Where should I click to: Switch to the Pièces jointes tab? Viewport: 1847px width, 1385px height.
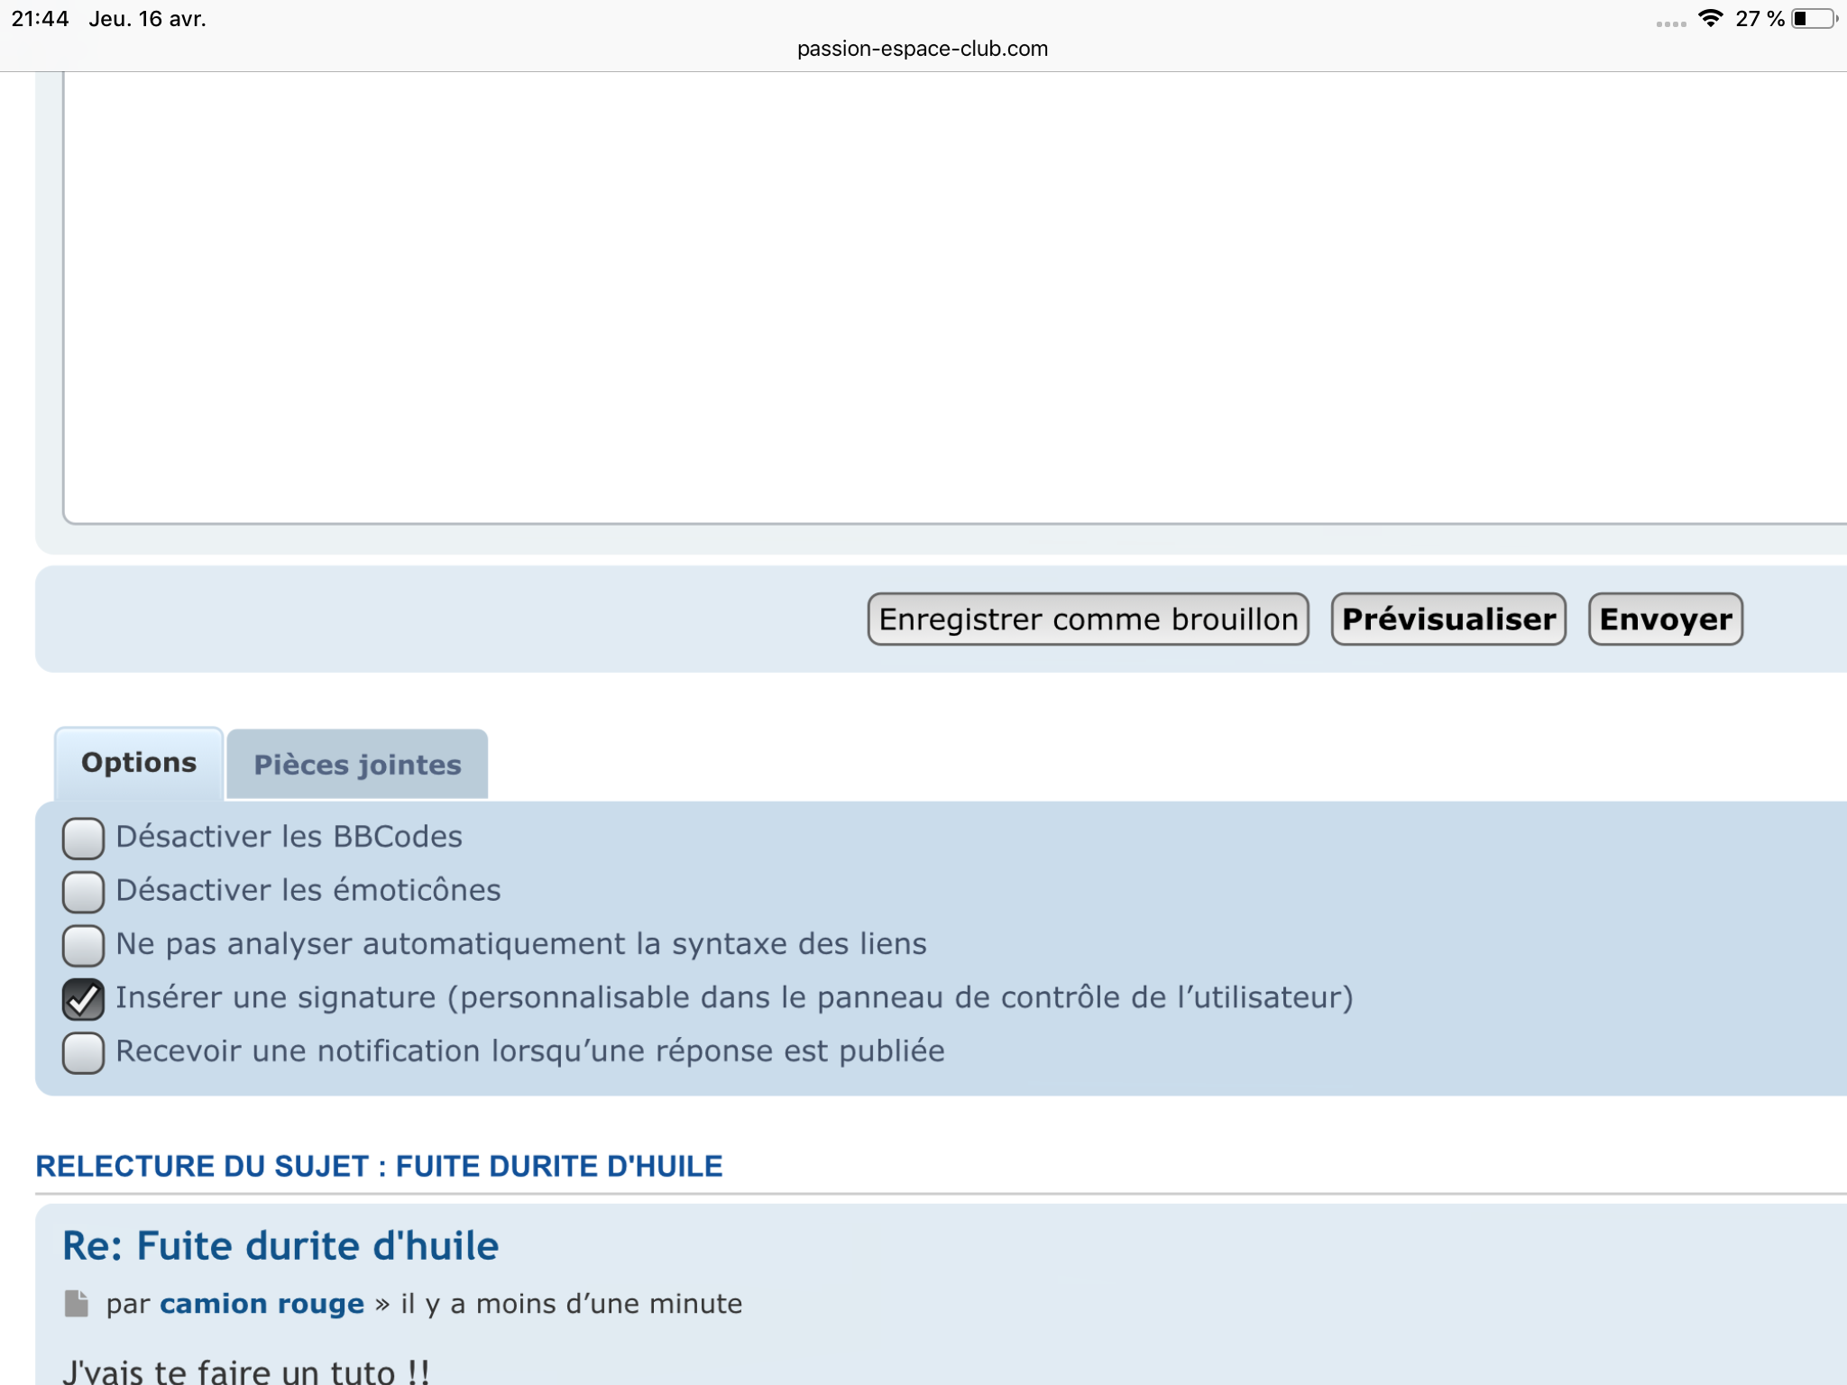(357, 765)
